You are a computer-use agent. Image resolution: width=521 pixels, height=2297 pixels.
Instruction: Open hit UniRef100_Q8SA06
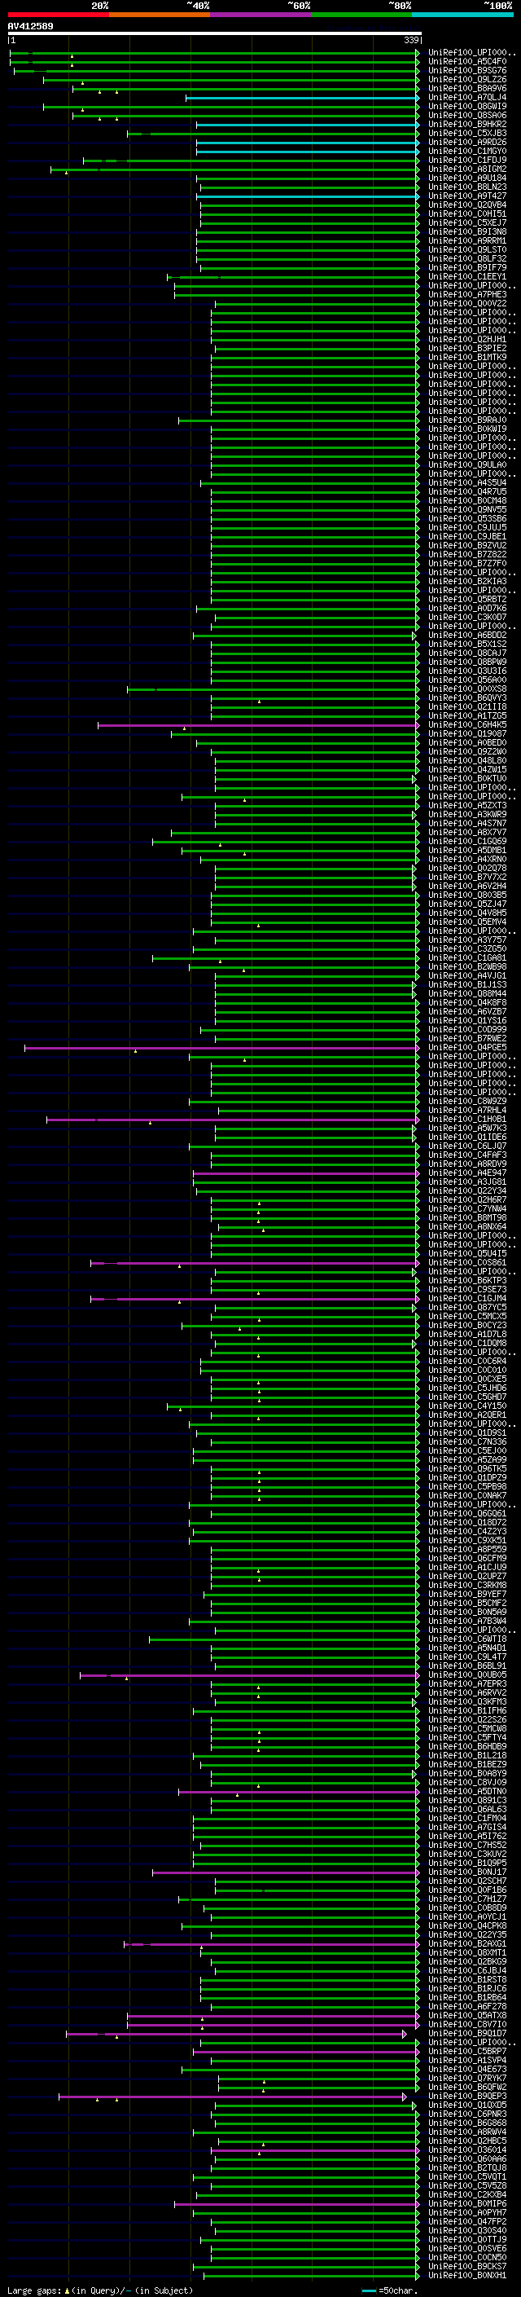tap(466, 116)
